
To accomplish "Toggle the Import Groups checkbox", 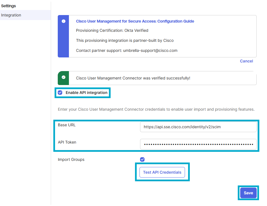I will point(142,159).
